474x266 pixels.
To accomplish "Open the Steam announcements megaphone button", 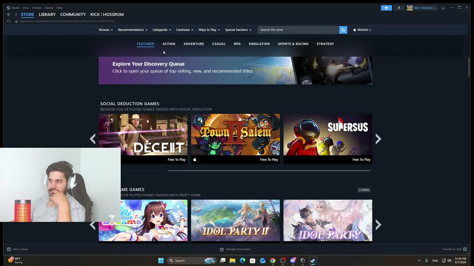I will 386,8.
